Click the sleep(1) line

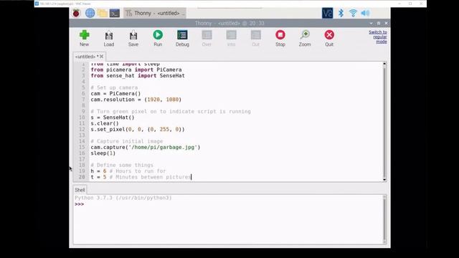(103, 153)
